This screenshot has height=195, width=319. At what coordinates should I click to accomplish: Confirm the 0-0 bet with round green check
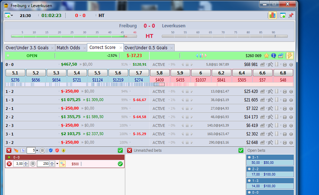120,164
